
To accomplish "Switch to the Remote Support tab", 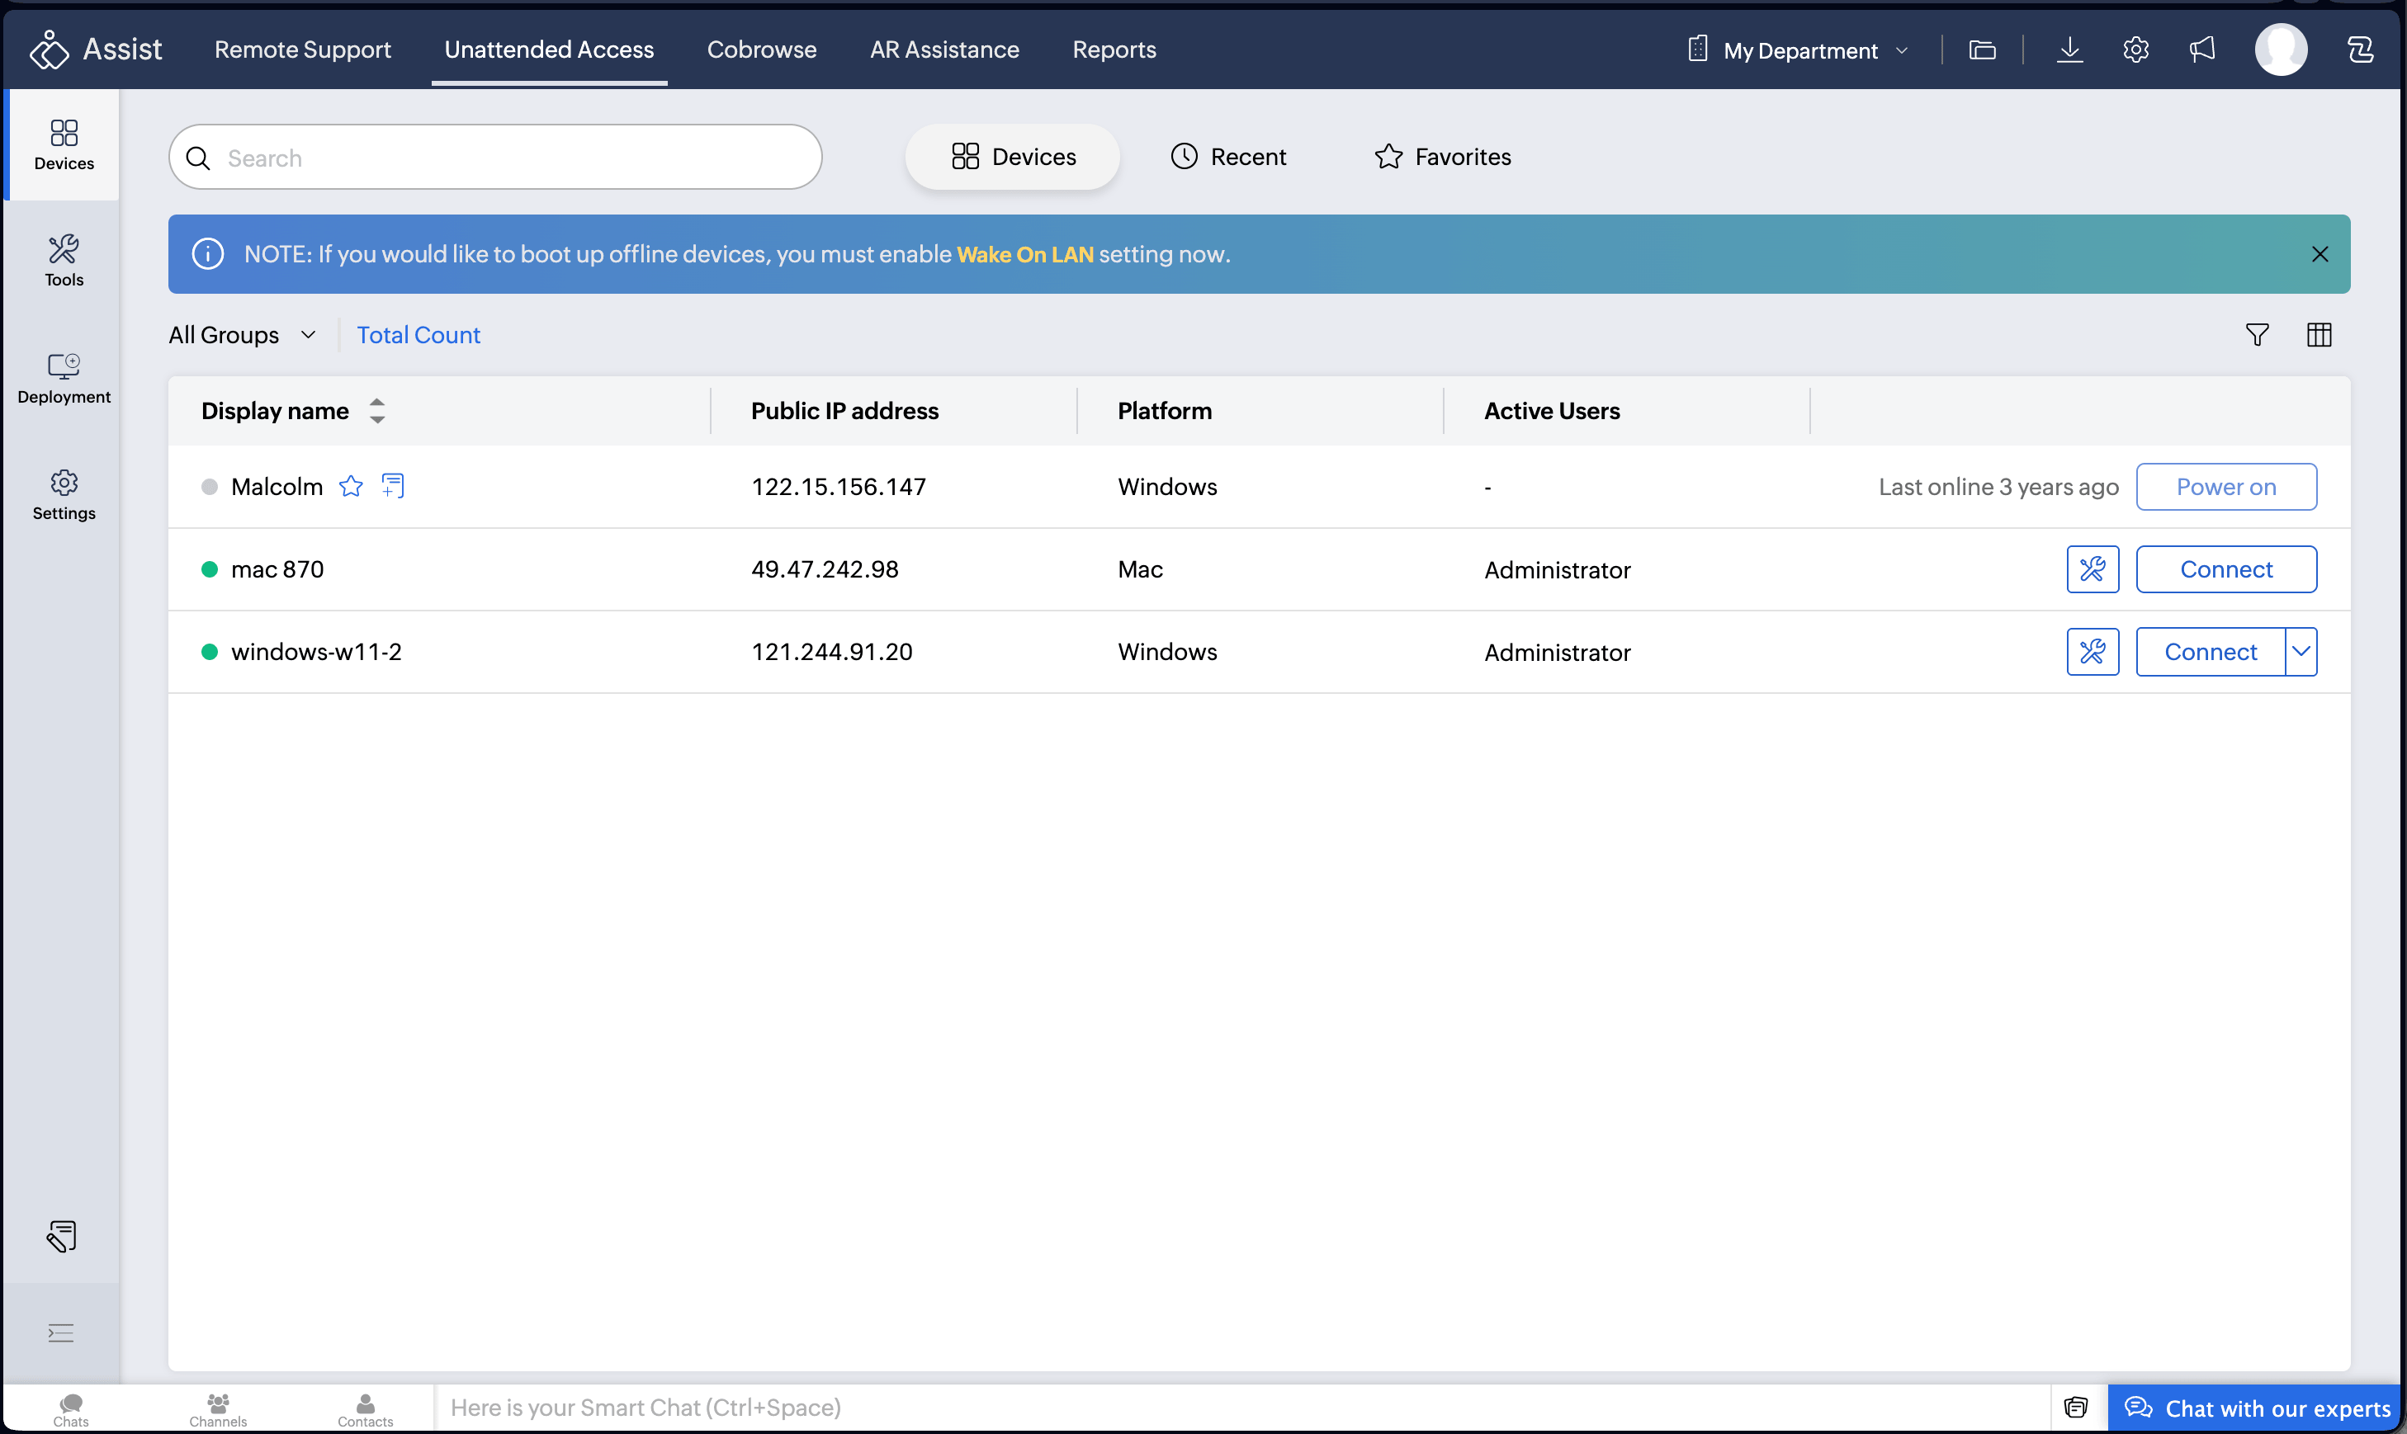I will coord(303,50).
